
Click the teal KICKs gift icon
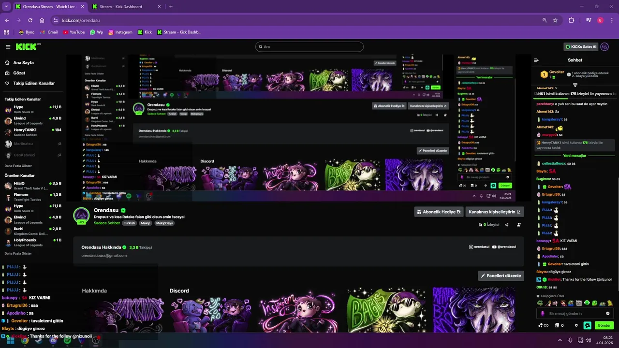click(x=588, y=325)
